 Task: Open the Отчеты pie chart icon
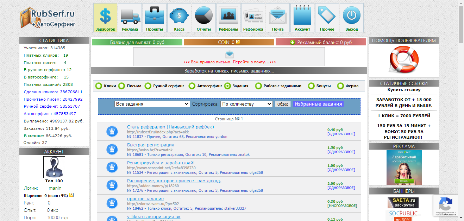tap(204, 18)
